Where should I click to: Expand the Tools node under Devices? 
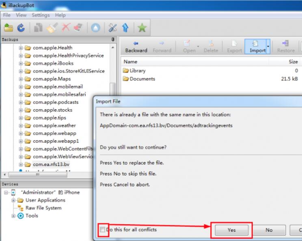(13, 215)
